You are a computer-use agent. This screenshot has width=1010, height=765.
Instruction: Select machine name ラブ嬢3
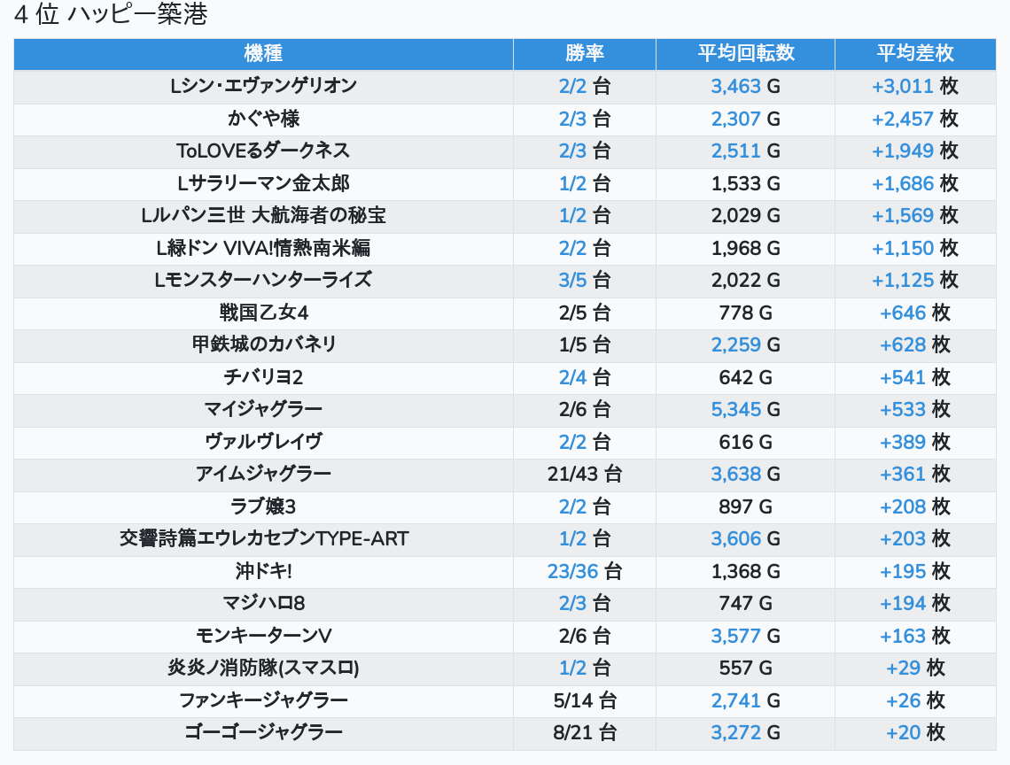[263, 506]
